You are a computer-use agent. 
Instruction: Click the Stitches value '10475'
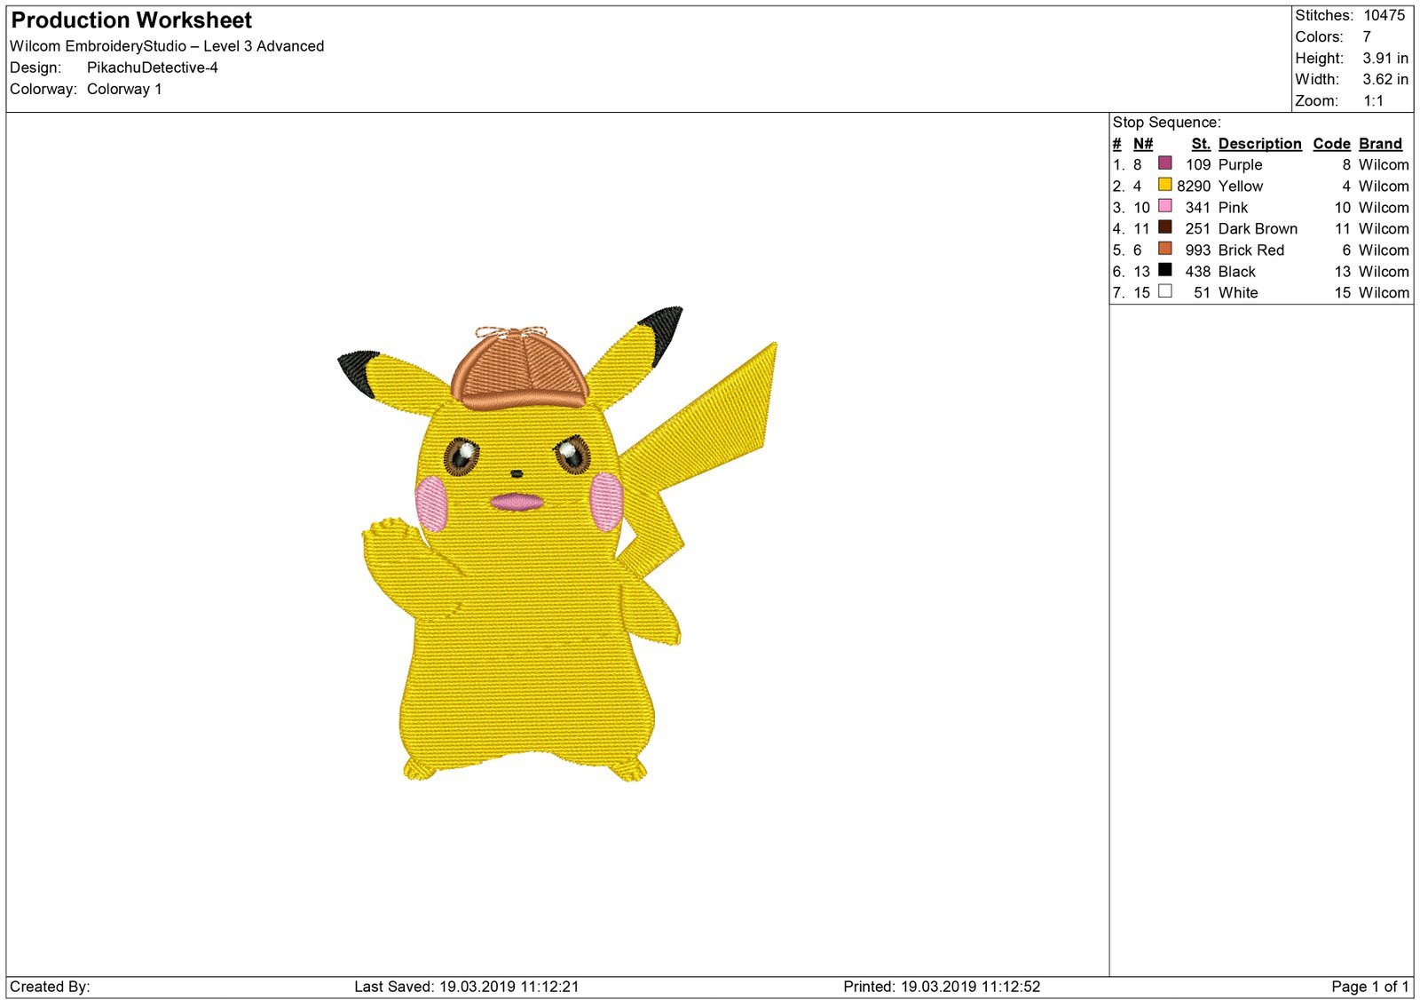coord(1384,15)
